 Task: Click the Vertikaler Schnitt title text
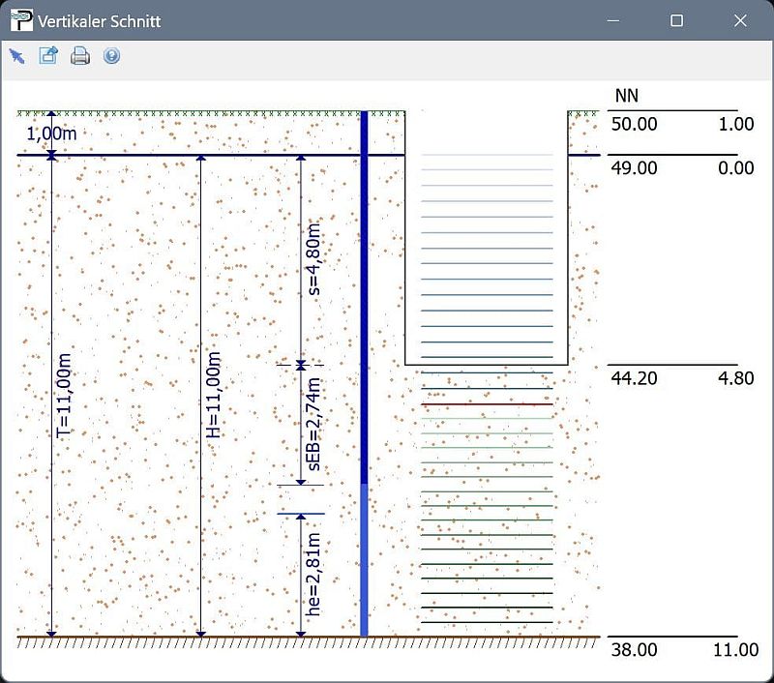(x=100, y=20)
